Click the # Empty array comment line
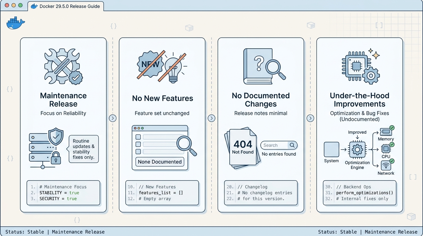423x236 pixels. click(x=155, y=199)
